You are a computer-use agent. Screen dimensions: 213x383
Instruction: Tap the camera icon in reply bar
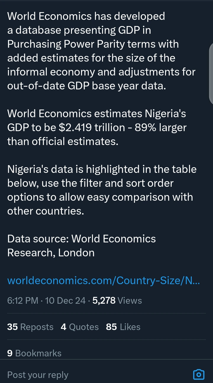(199, 374)
